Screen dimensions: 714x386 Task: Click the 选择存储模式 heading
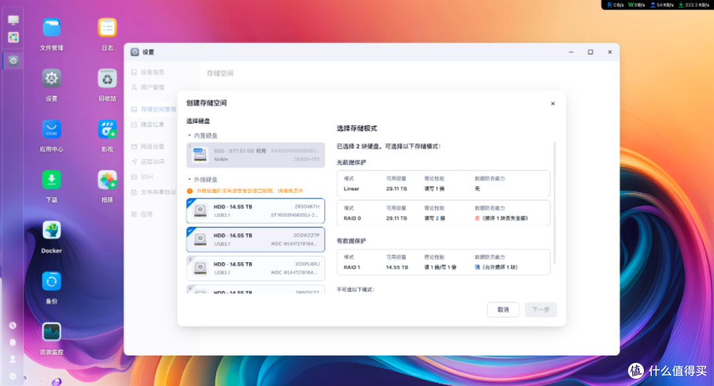point(357,128)
